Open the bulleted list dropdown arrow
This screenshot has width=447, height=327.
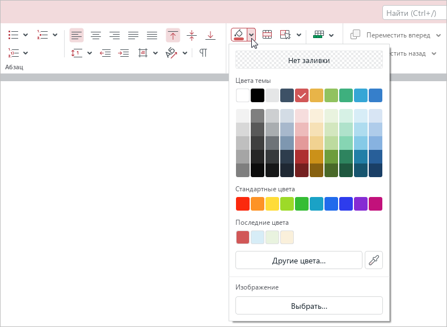(26, 35)
